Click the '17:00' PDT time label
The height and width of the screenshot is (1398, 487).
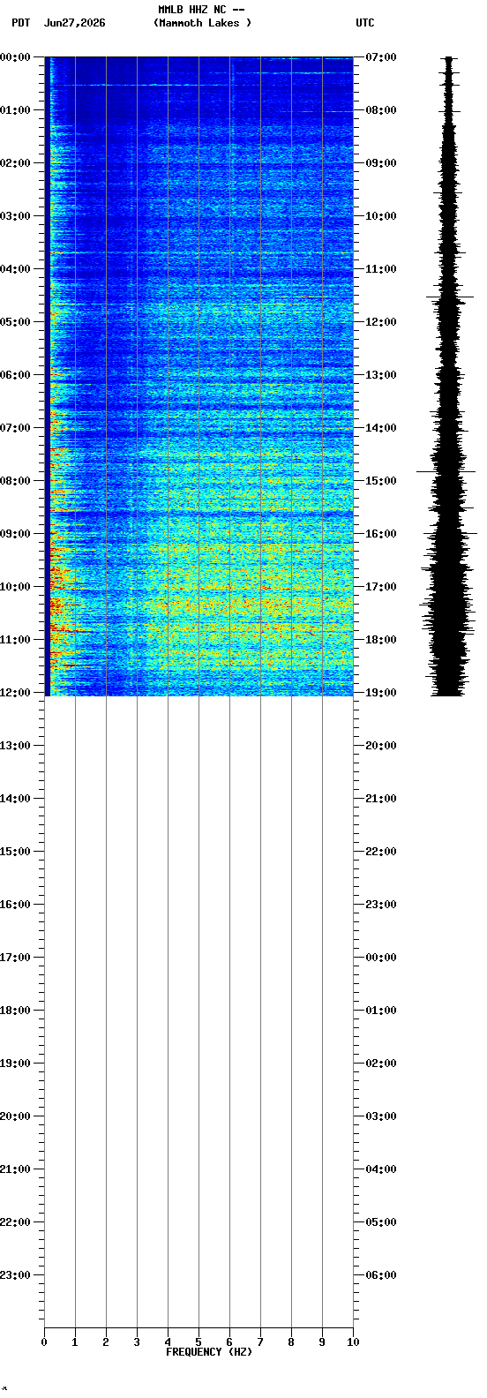(15, 958)
